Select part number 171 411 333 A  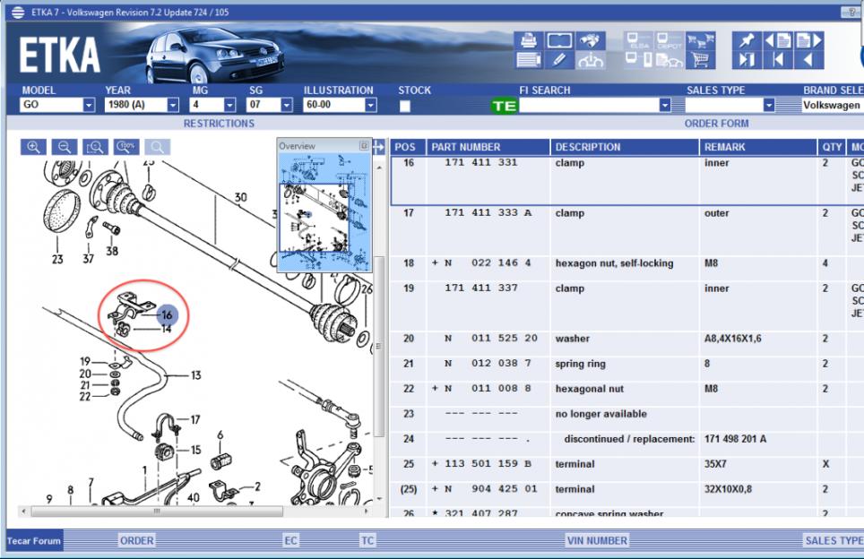point(488,212)
